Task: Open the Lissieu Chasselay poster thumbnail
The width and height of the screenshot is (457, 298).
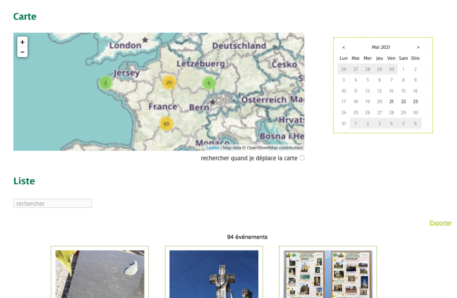Action: pos(328,273)
